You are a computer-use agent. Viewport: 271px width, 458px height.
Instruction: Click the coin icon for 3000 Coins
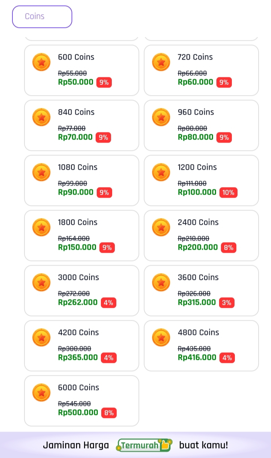coord(41,283)
